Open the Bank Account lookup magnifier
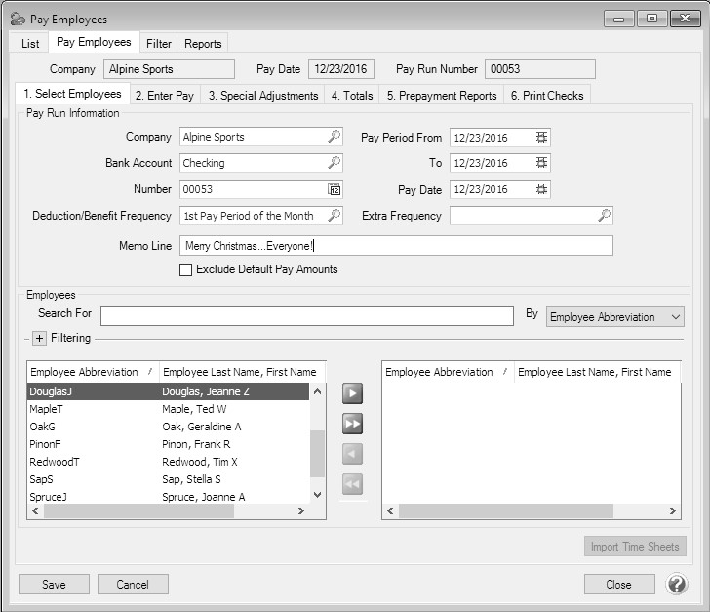 334,163
